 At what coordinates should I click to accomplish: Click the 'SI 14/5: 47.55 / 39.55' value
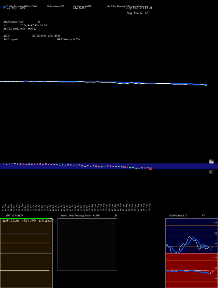(34, 25)
